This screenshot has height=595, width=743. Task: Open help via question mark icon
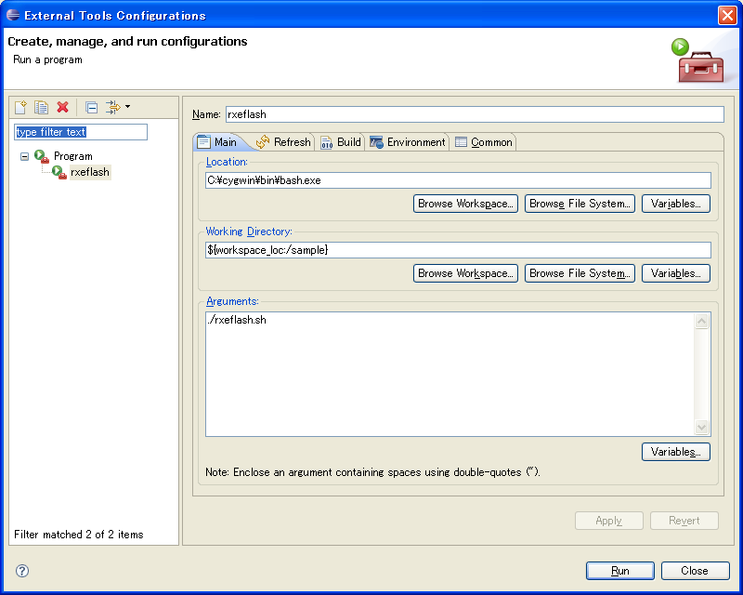[22, 571]
